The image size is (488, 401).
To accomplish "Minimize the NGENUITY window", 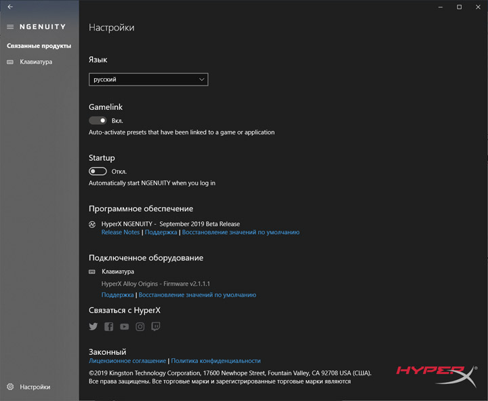I will click(441, 7).
